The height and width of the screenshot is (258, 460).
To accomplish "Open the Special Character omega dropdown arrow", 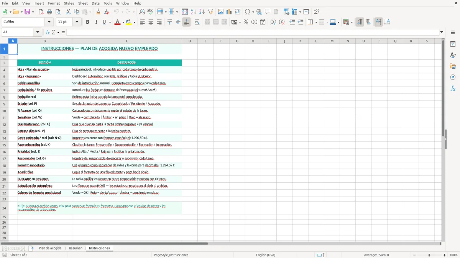I will coord(253,12).
